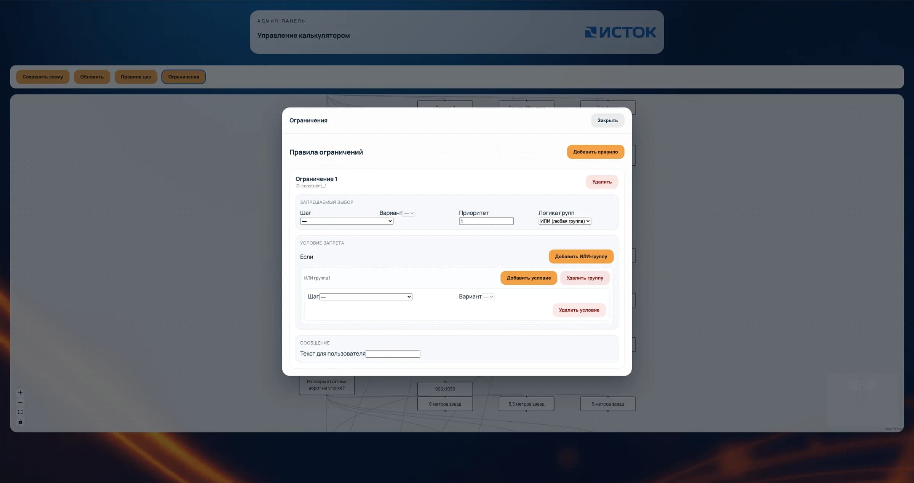Image resolution: width=914 pixels, height=483 pixels.
Task: Click the ИЛИ группа 1 label
Action: click(x=317, y=278)
